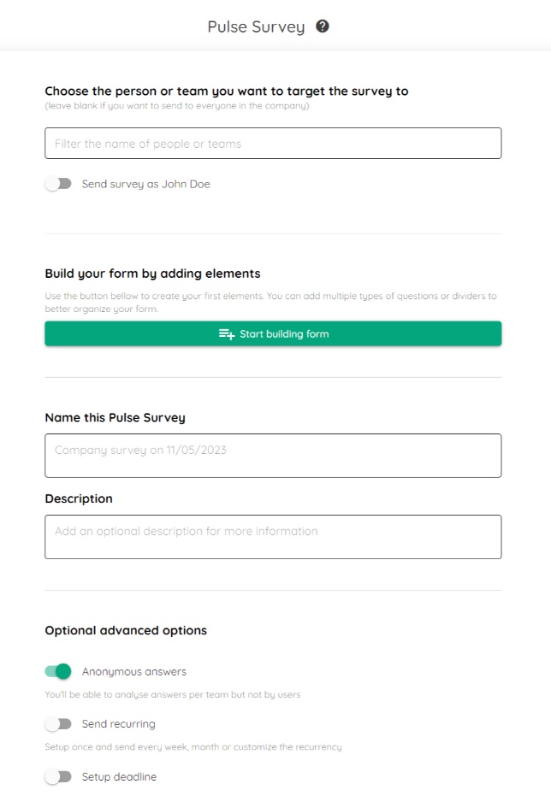Select the optional Description text box
Screen dimensions: 551x796
pyautogui.click(x=273, y=537)
